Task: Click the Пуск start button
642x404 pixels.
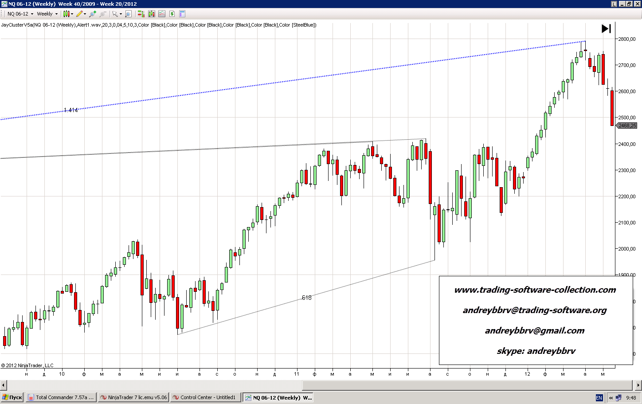Action: (x=12, y=397)
